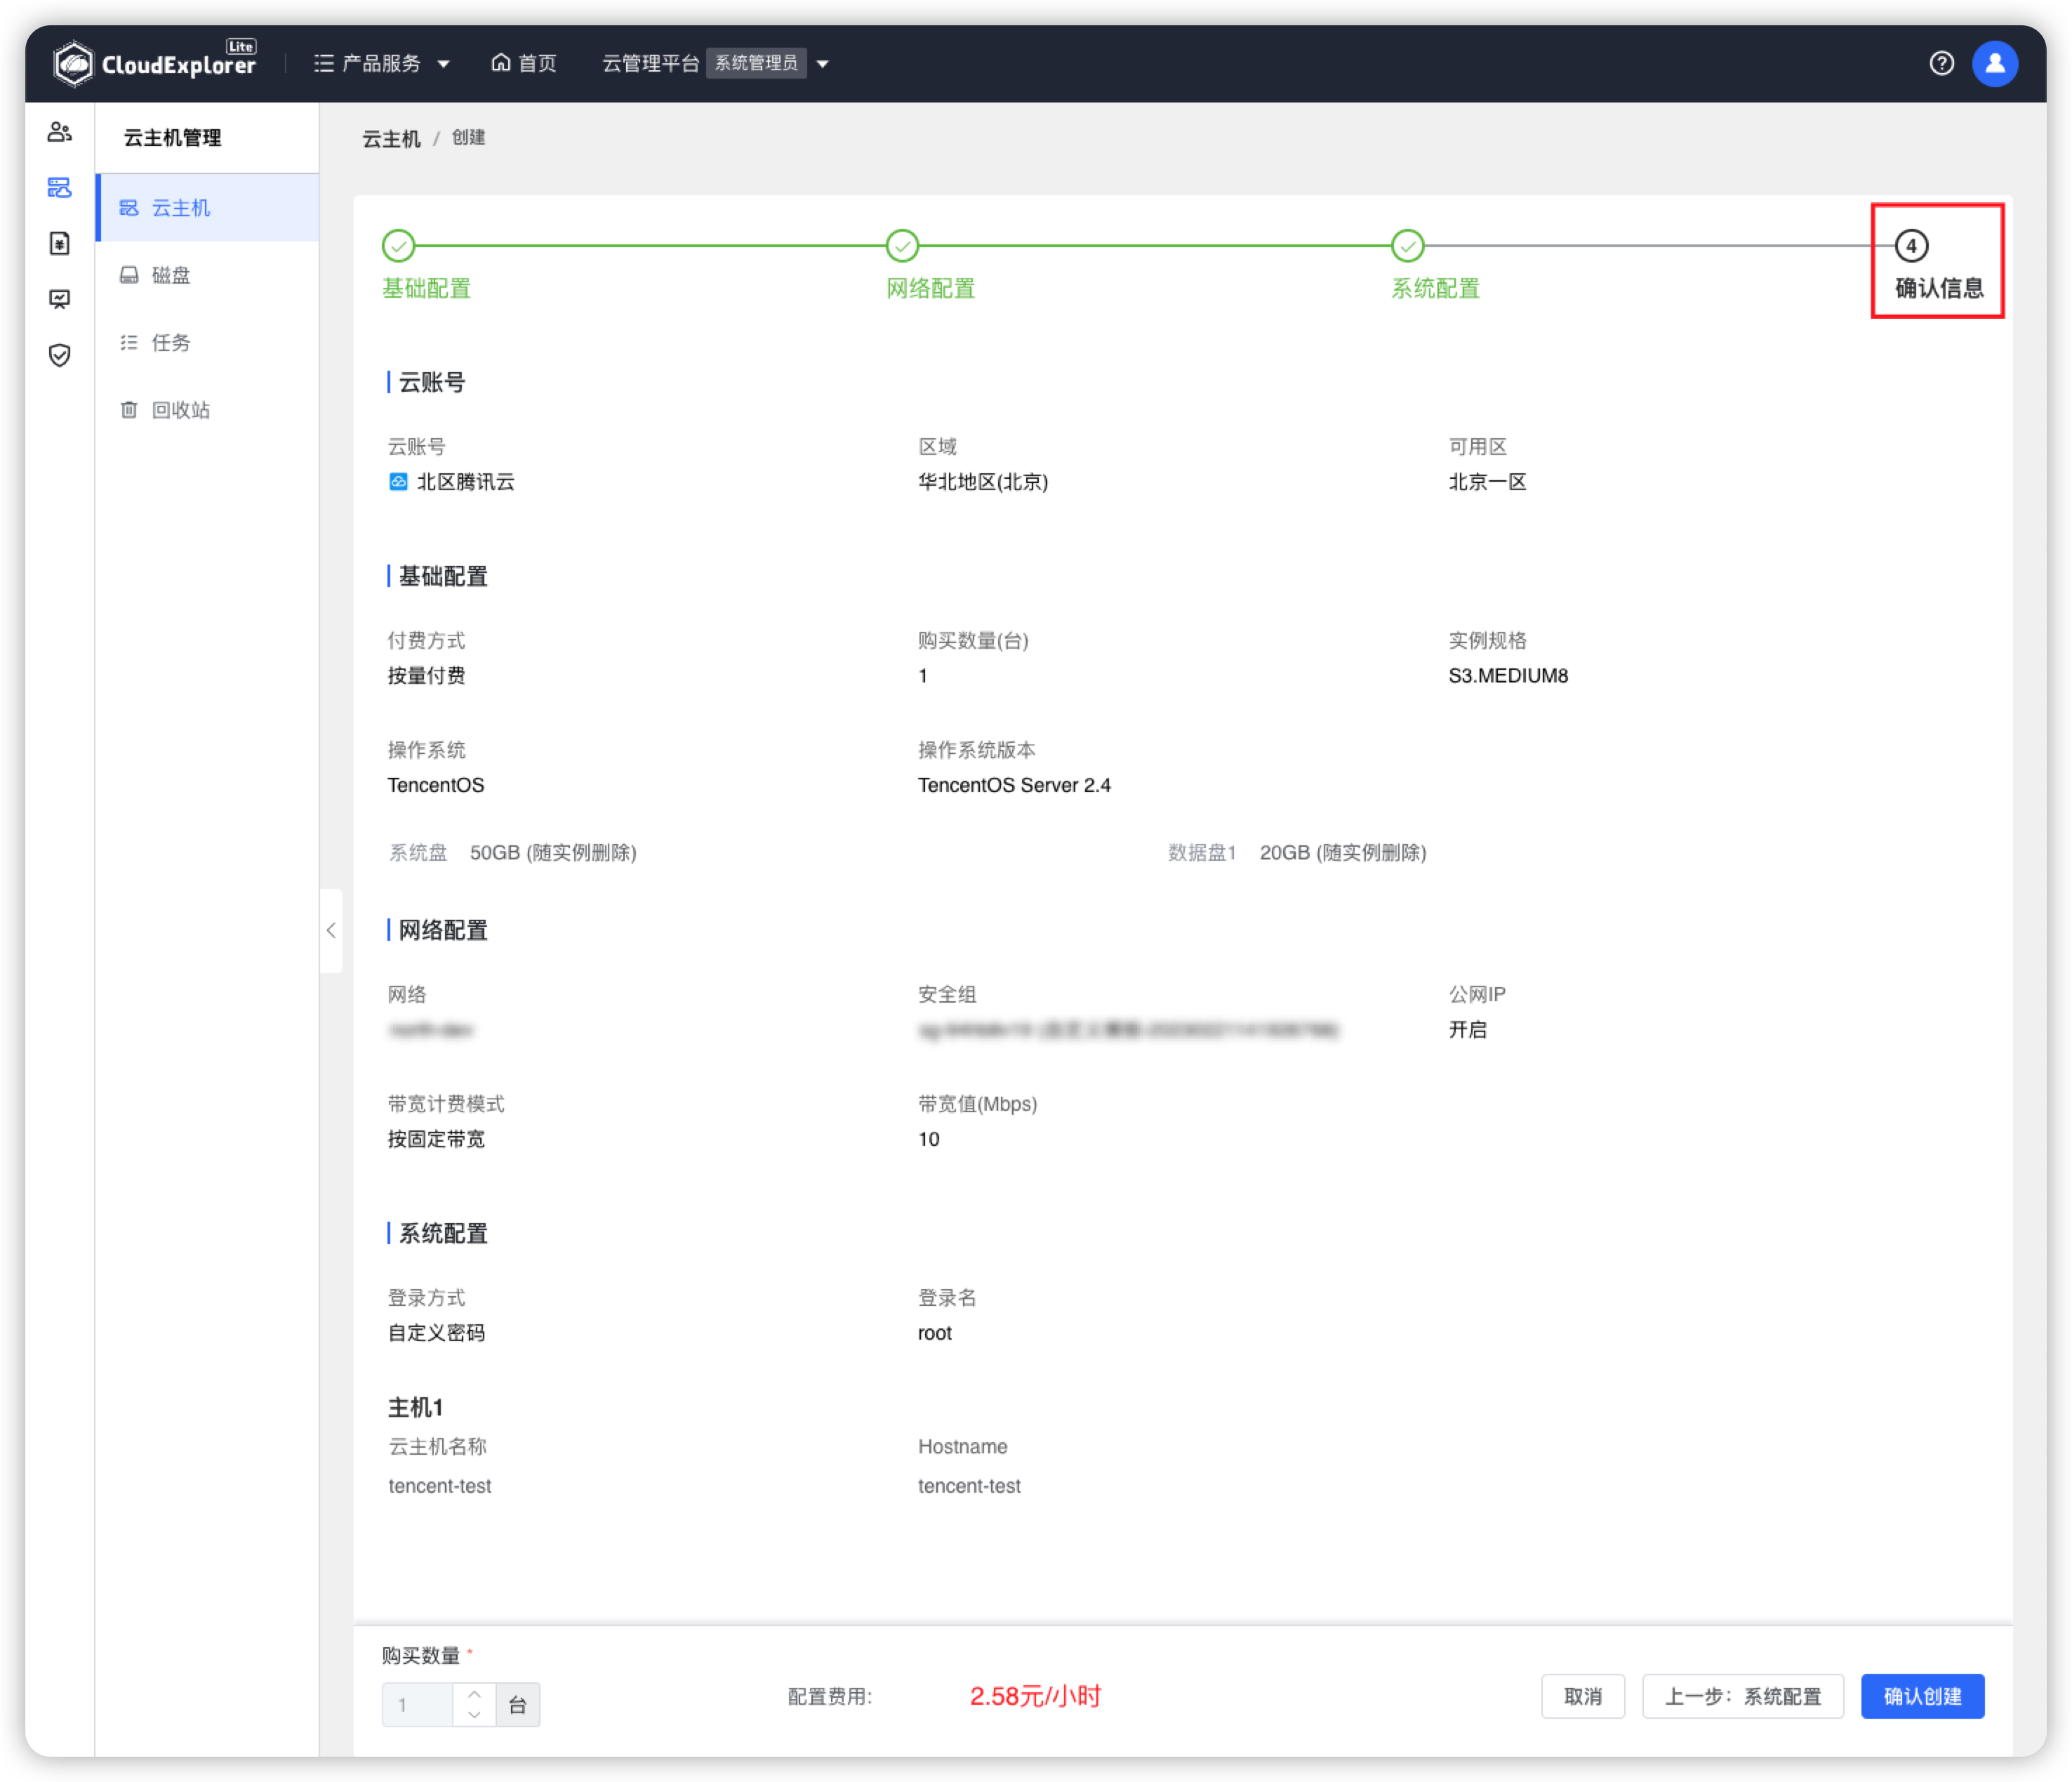2072x1782 pixels.
Task: Select 云主机 in the side menu
Action: click(x=208, y=207)
